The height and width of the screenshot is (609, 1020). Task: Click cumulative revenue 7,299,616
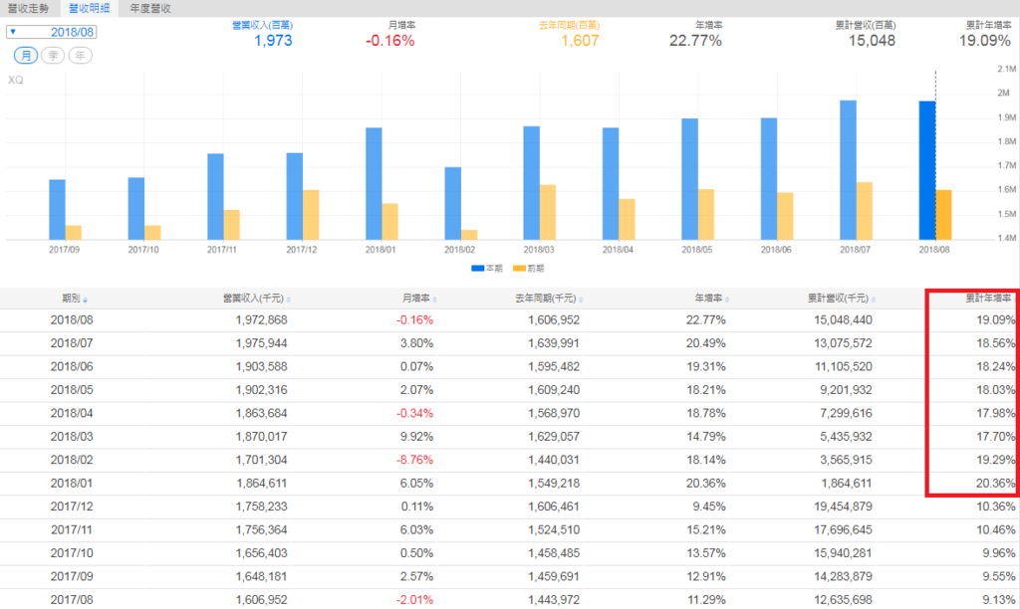click(x=846, y=413)
